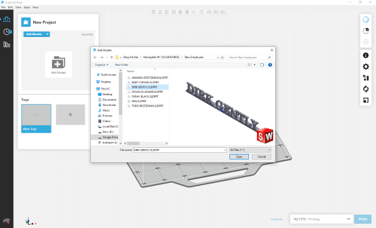Switch to Analysis mode icon on right panel
376x228 pixels.
pos(366,31)
